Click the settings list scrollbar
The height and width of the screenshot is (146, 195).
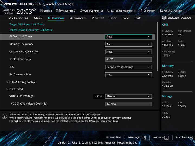tap(158, 47)
